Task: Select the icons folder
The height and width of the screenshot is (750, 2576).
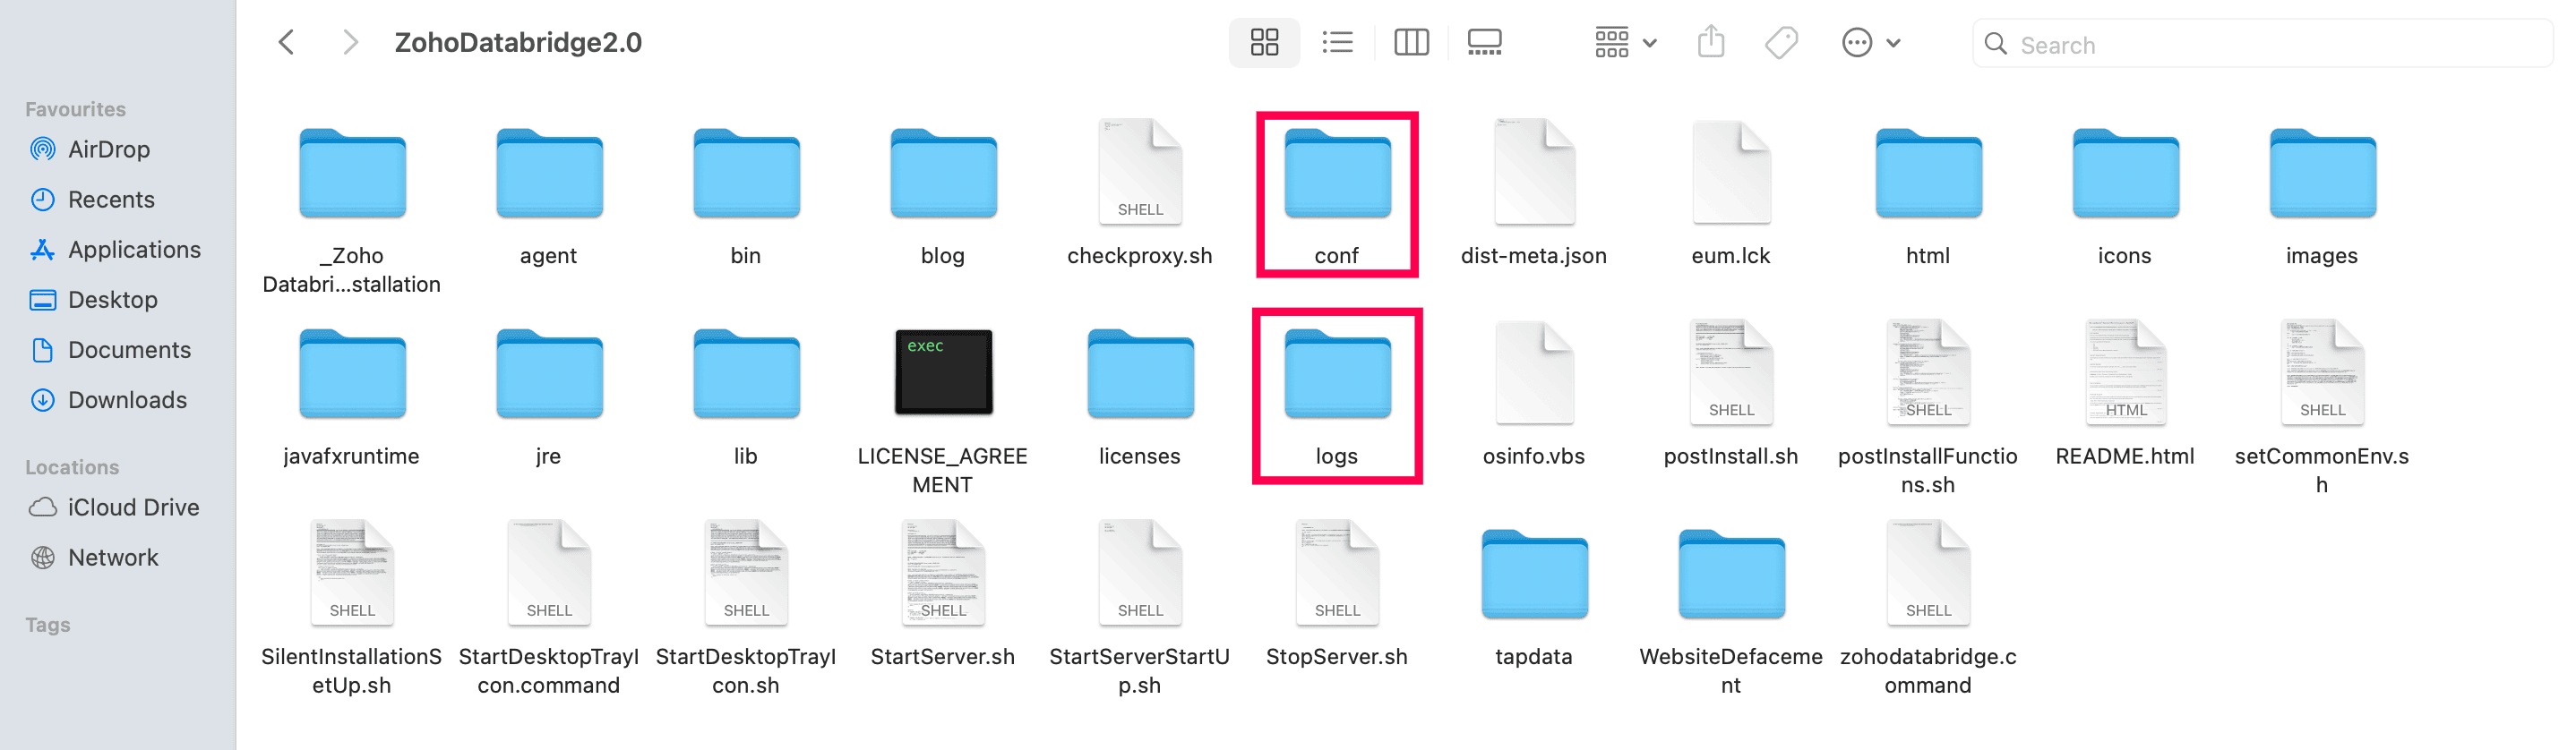Action: tap(2125, 174)
